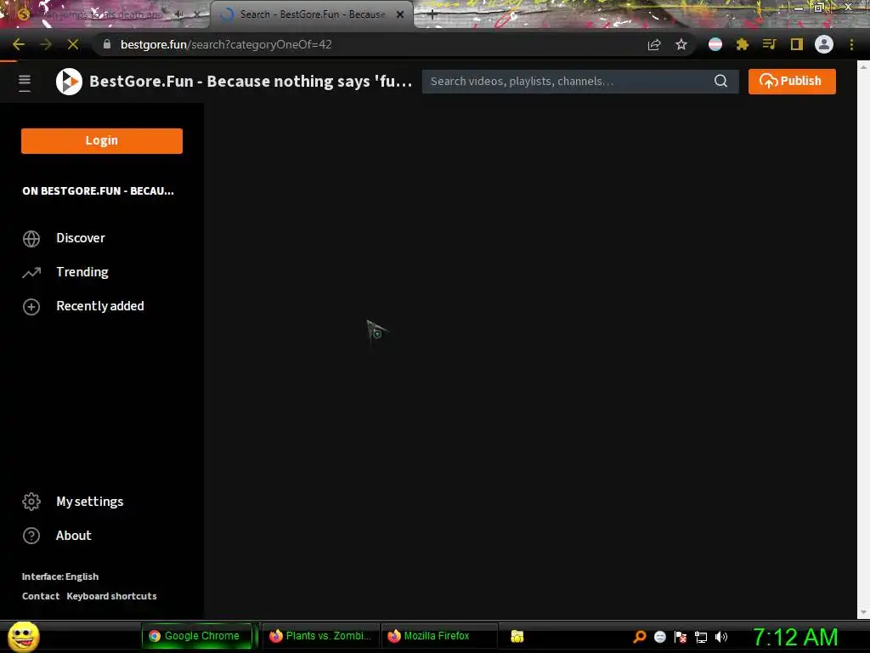Viewport: 870px width, 653px height.
Task: Click the Discover globe icon
Action: click(x=31, y=238)
